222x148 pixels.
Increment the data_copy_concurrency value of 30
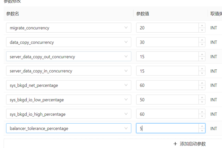[202, 40]
